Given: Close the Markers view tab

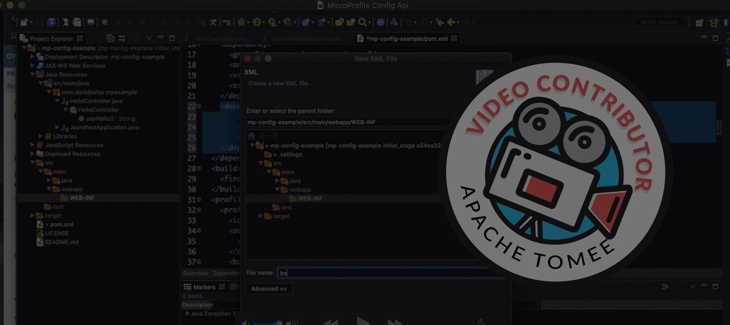Looking at the screenshot, I should pyautogui.click(x=222, y=286).
